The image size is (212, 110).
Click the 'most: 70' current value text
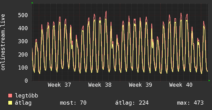tap(73, 103)
